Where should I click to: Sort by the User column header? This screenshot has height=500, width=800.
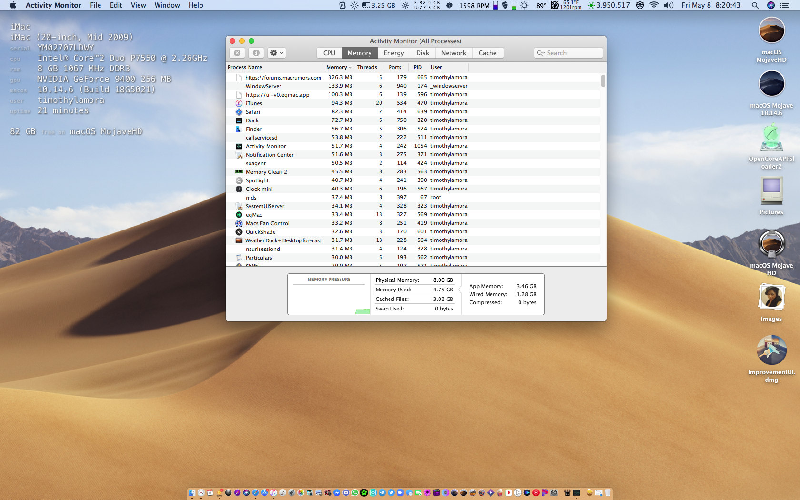click(448, 67)
